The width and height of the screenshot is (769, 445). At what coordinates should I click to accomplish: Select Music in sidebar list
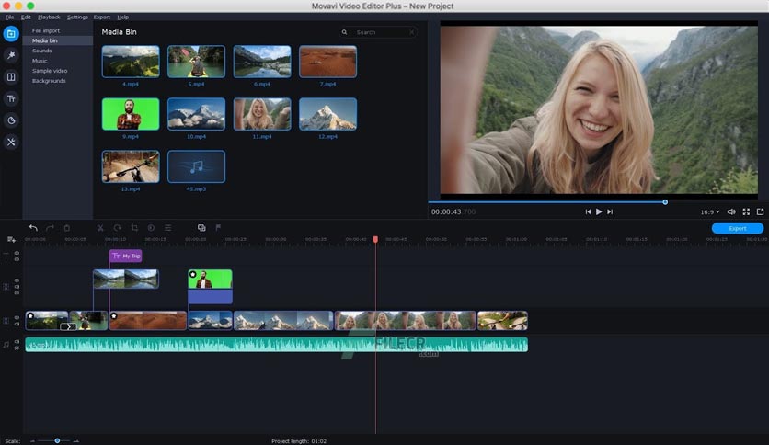click(40, 61)
